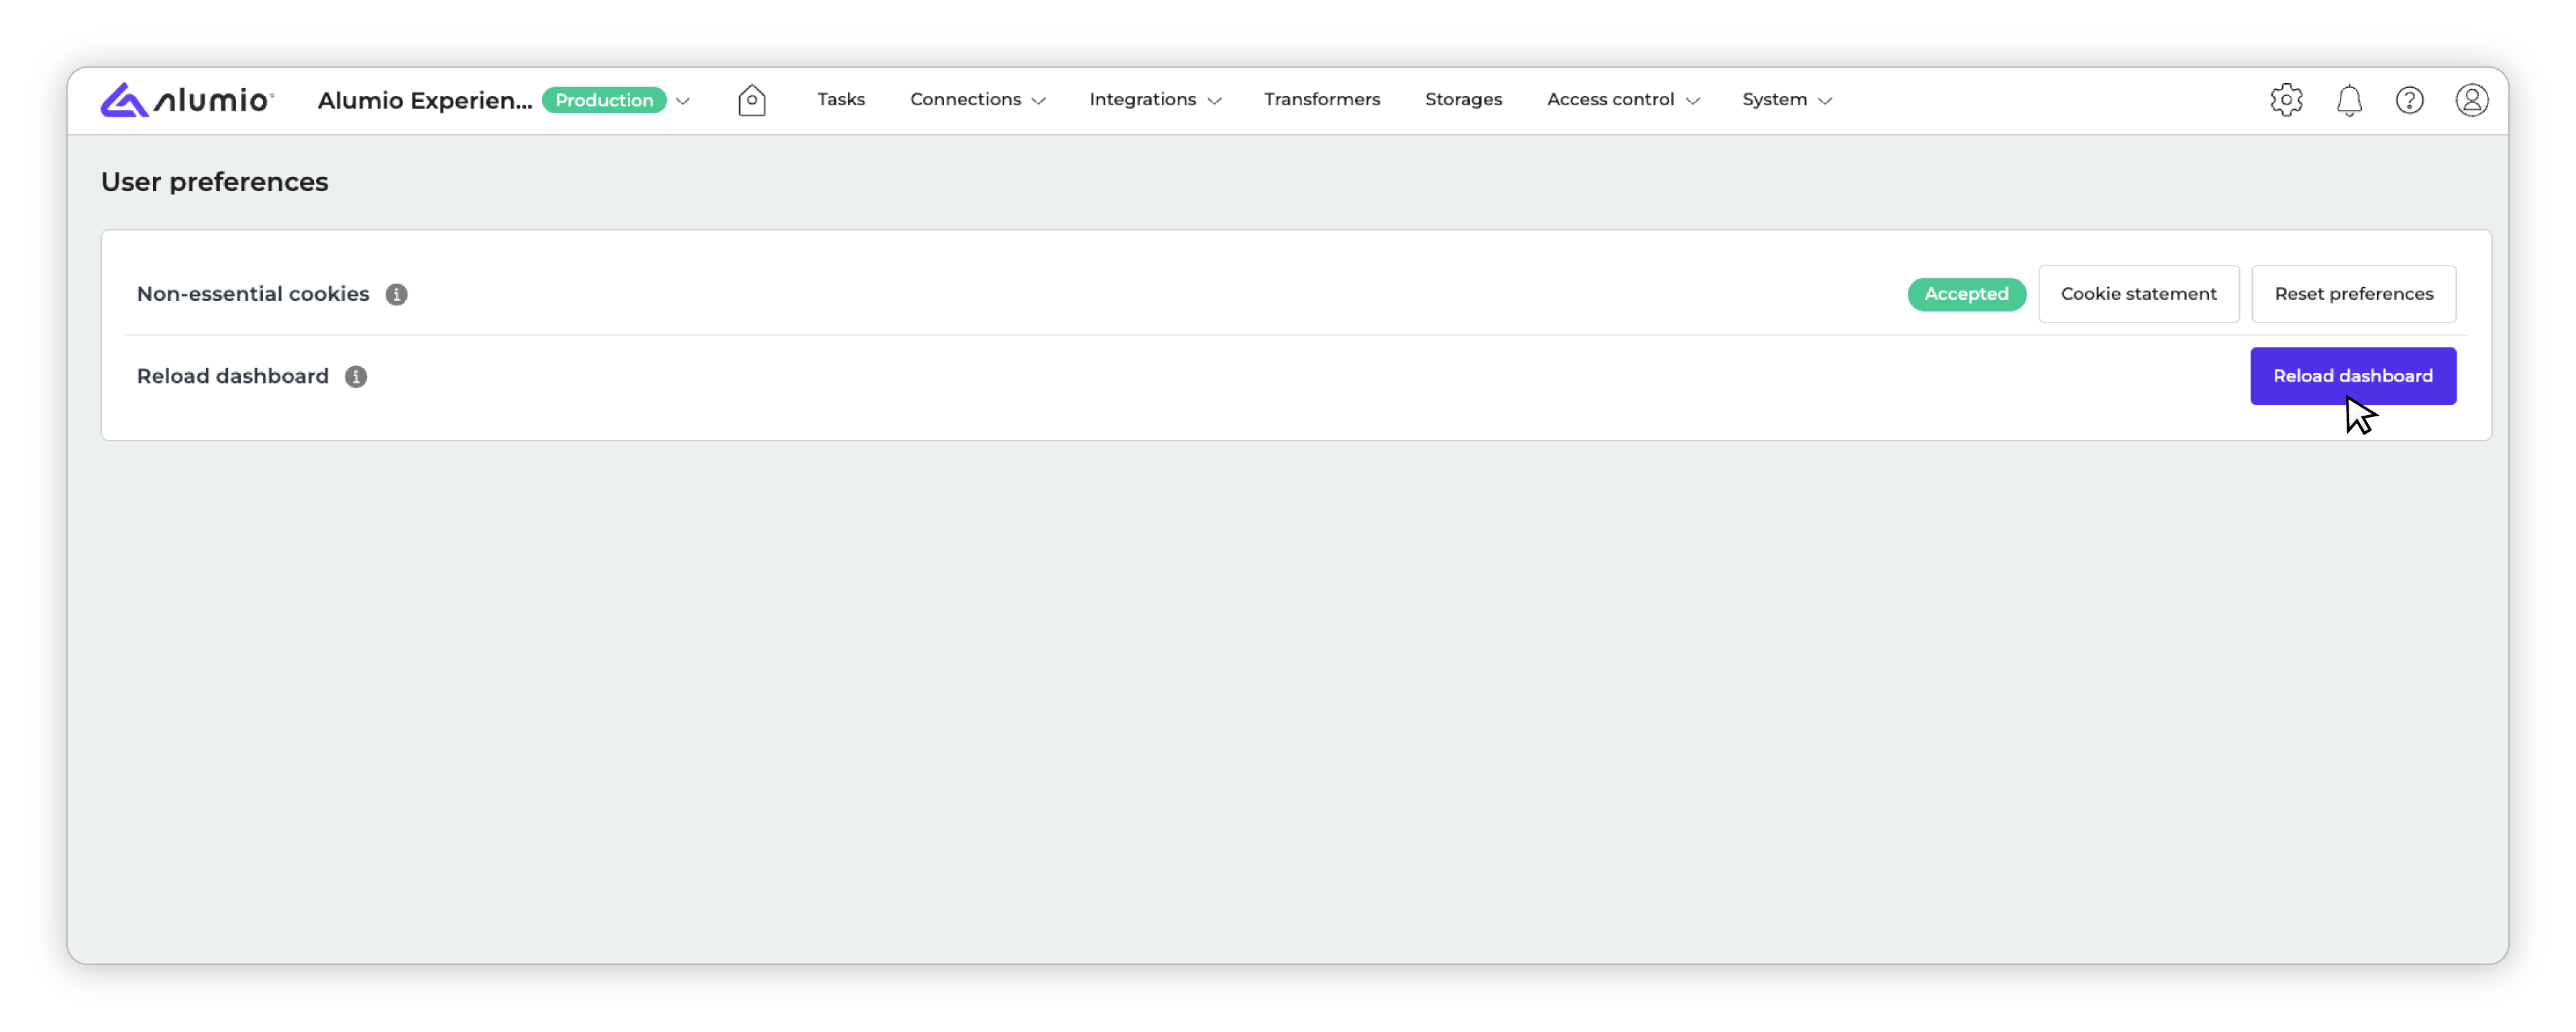Click the help question mark icon

(2409, 100)
